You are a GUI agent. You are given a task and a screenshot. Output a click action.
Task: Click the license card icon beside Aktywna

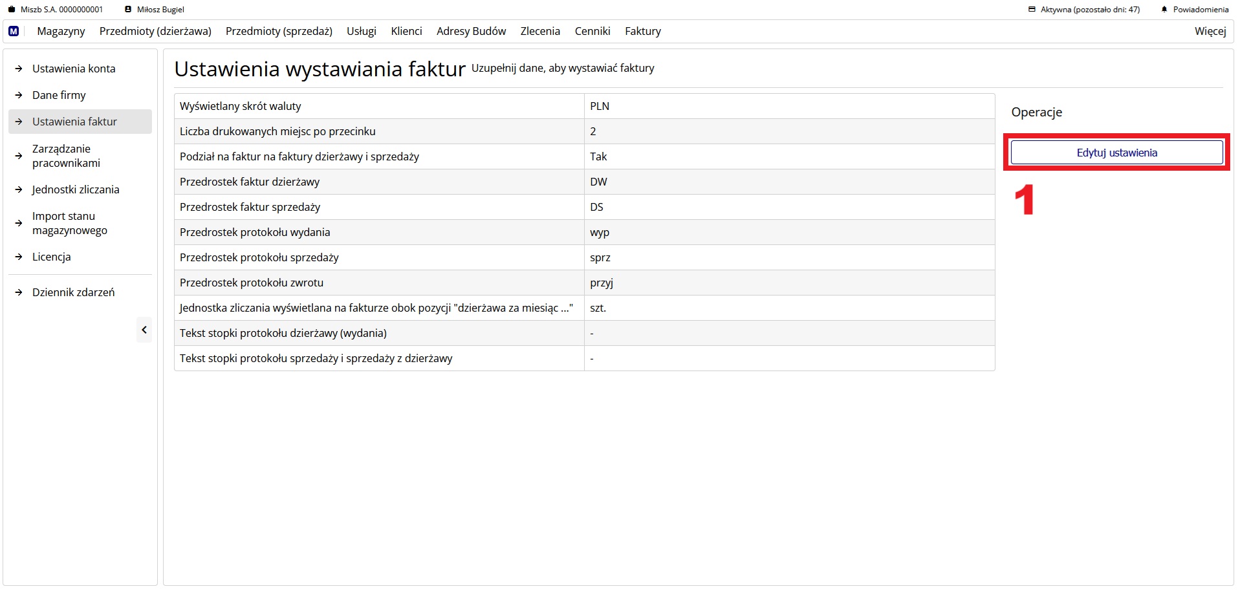1032,10
